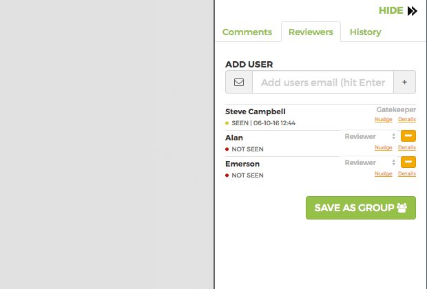Screen dimensions: 427x289
Task: Switch to the Comments tab
Action: (247, 32)
